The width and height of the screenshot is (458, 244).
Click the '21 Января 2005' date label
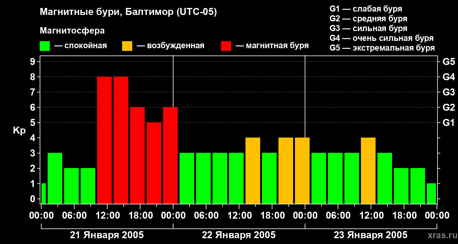click(x=107, y=235)
